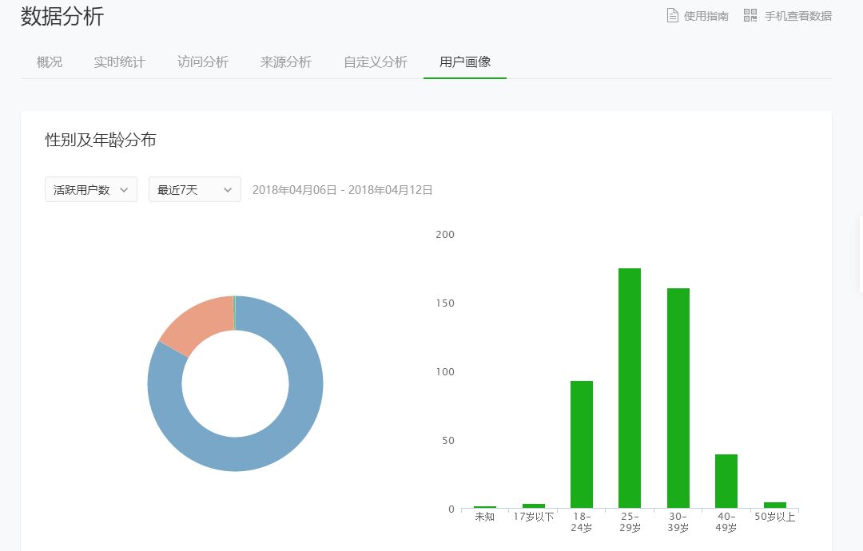
Task: Click the 使用指南 link
Action: [x=702, y=15]
